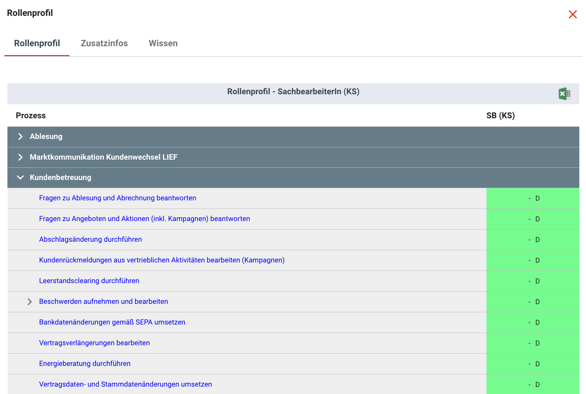The height and width of the screenshot is (394, 586).
Task: Open Kundenrückmeldungen aus vertrieblichen Aktivitäten link
Action: point(162,260)
